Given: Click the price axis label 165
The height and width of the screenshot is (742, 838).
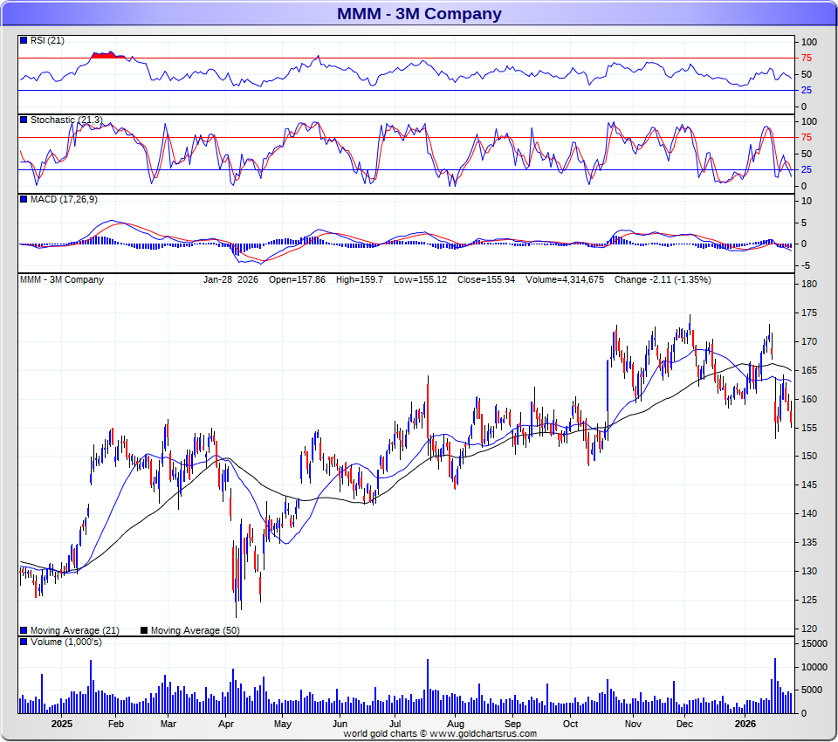Looking at the screenshot, I should point(809,370).
